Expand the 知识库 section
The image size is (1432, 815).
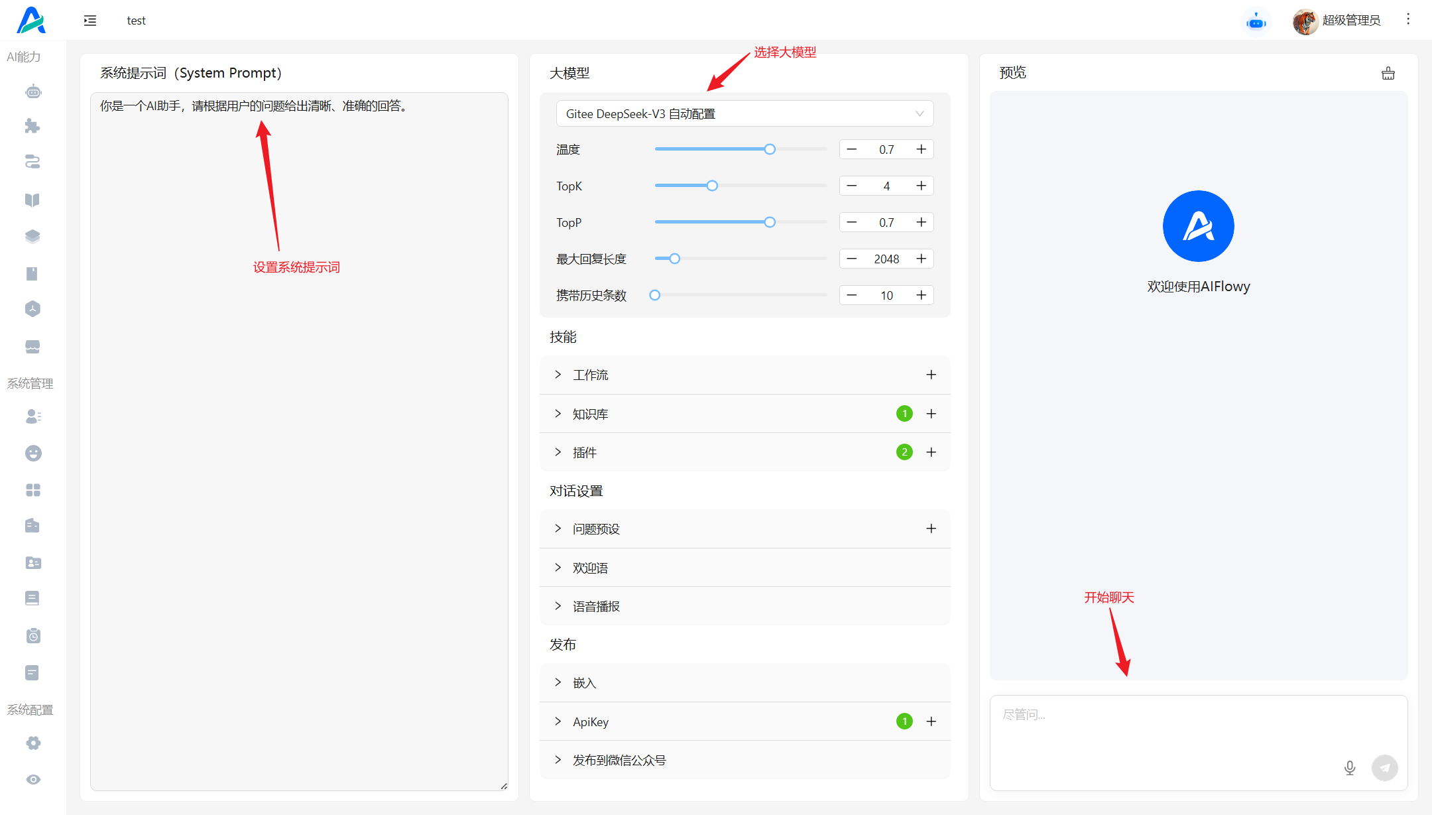589,414
